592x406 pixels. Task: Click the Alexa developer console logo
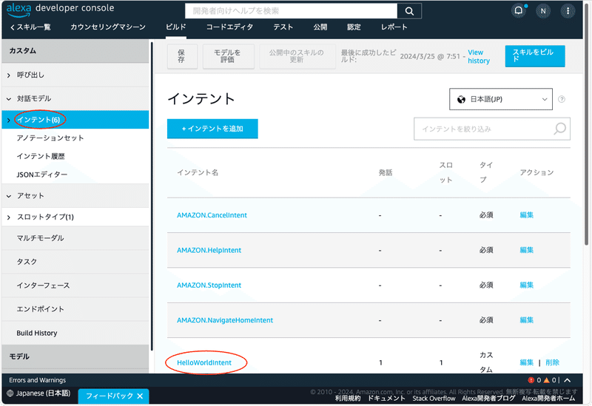tap(61, 9)
